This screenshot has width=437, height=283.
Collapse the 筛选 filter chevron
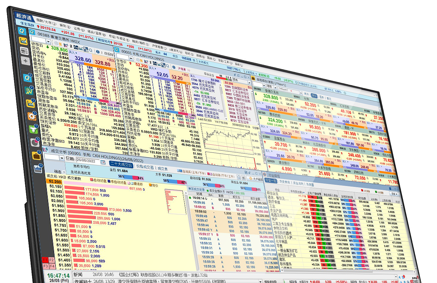(x=64, y=172)
